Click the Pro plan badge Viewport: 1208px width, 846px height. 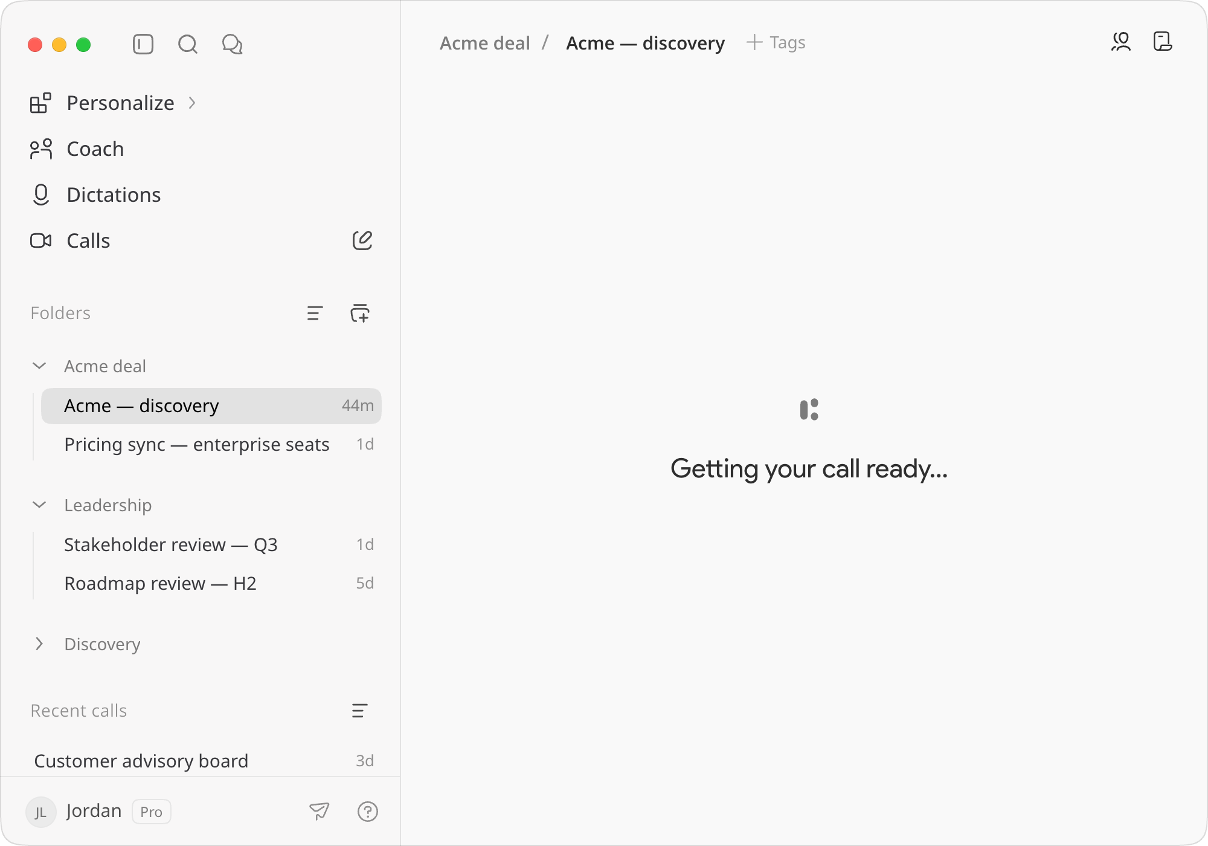152,812
